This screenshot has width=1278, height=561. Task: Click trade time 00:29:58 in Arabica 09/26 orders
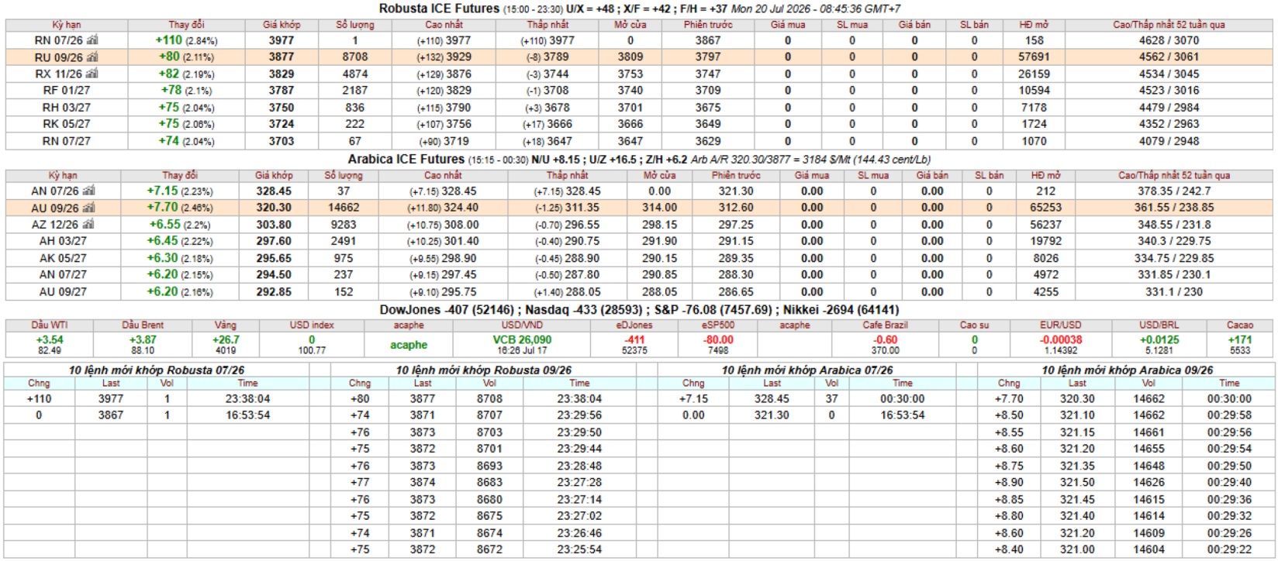(x=1229, y=415)
